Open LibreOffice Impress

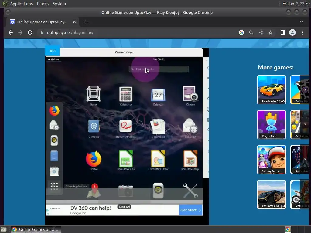[x=190, y=159]
